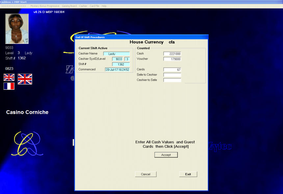Click the Cancel button
The width and height of the screenshot is (283, 194).
145,174
